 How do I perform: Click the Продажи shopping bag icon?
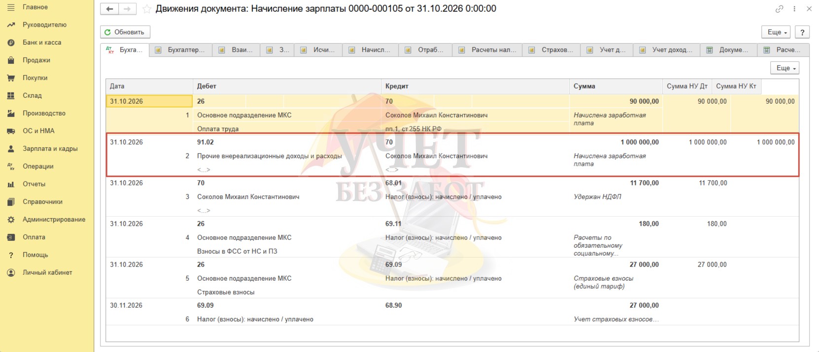[11, 60]
